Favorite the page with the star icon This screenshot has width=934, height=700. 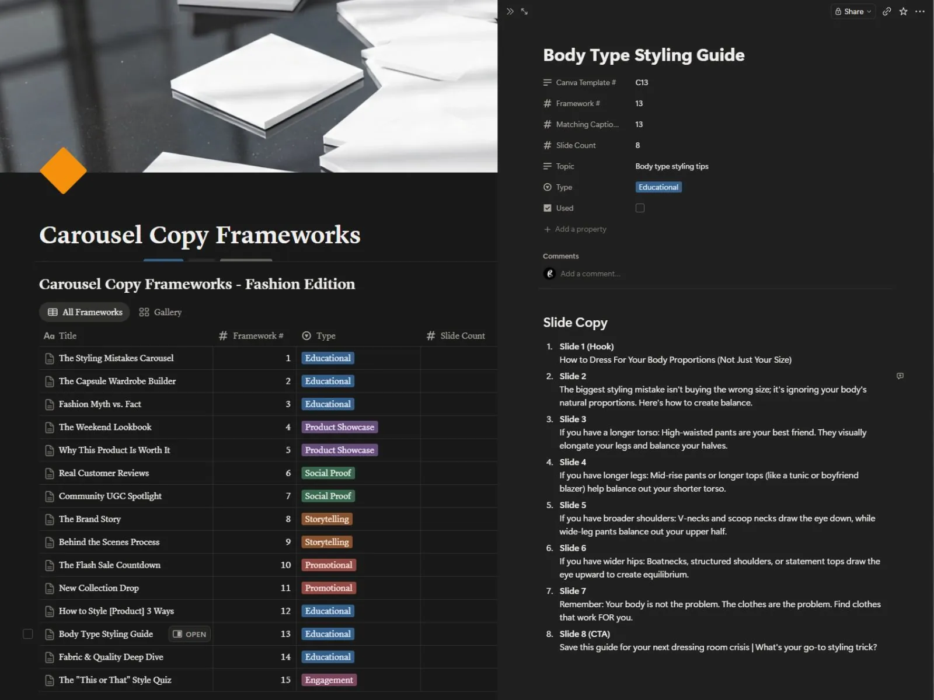coord(903,11)
